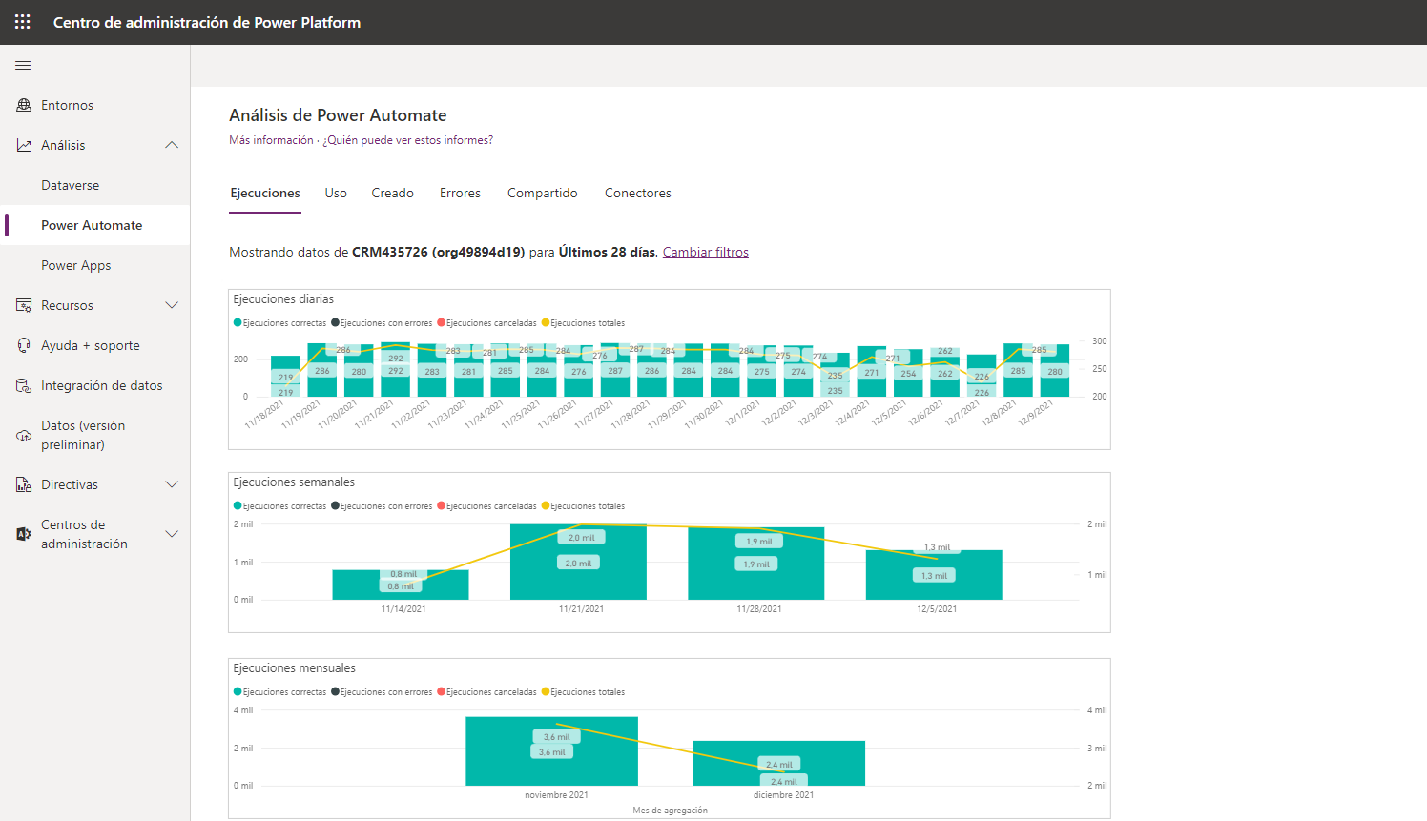
Task: Select the noviembre 2021 monthly bar
Action: tap(551, 751)
